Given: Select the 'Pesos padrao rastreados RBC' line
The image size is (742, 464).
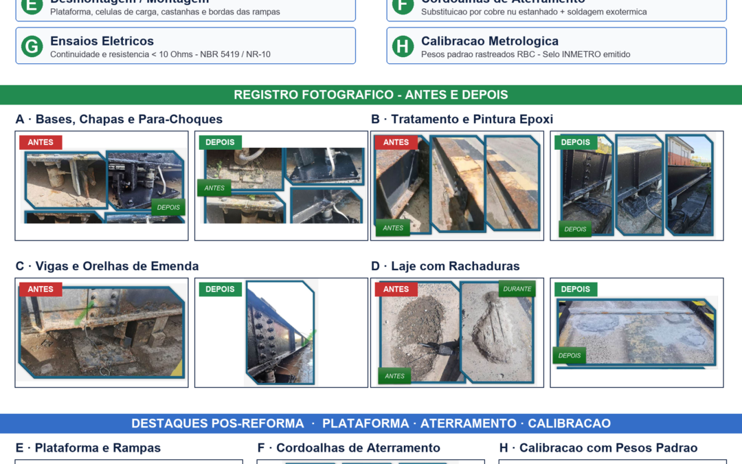Looking at the screenshot, I should pyautogui.click(x=526, y=54).
